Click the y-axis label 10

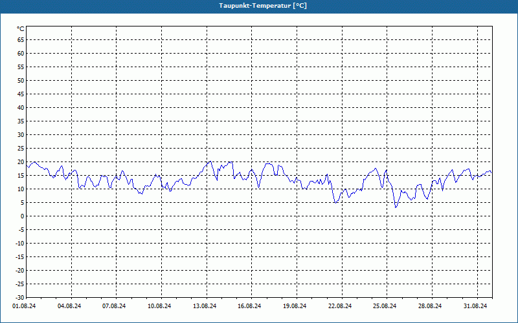[x=21, y=189]
